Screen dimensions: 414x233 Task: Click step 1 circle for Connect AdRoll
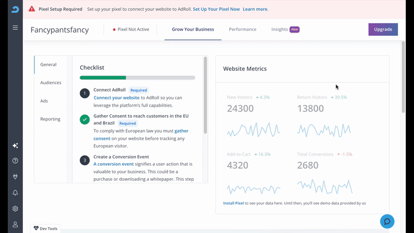85,93
